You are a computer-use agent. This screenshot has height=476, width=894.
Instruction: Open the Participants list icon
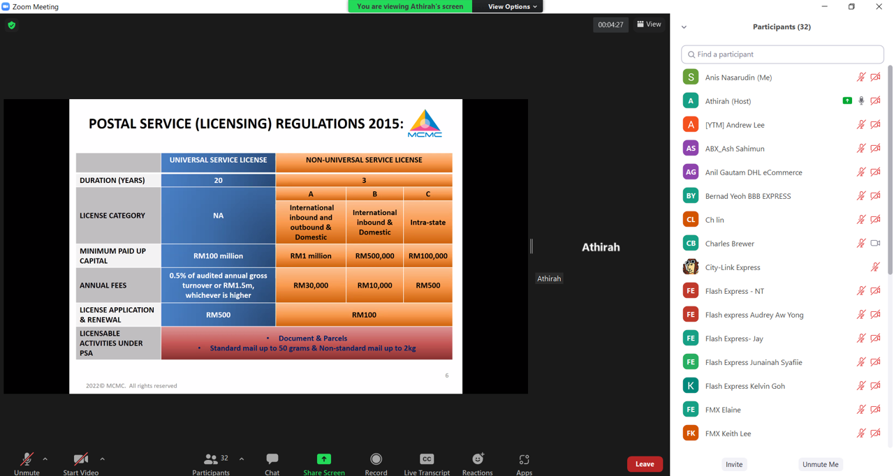point(210,459)
